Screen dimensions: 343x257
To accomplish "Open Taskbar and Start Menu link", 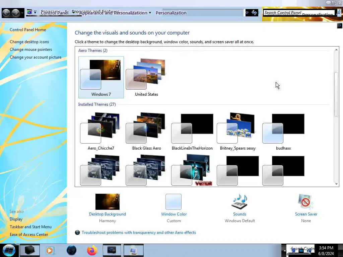I will coord(30,227).
